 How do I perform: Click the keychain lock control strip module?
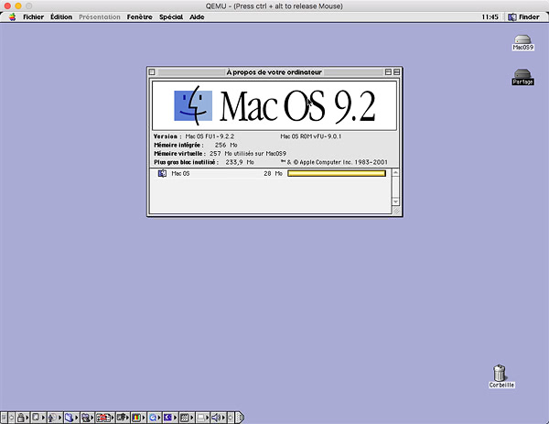(x=23, y=418)
